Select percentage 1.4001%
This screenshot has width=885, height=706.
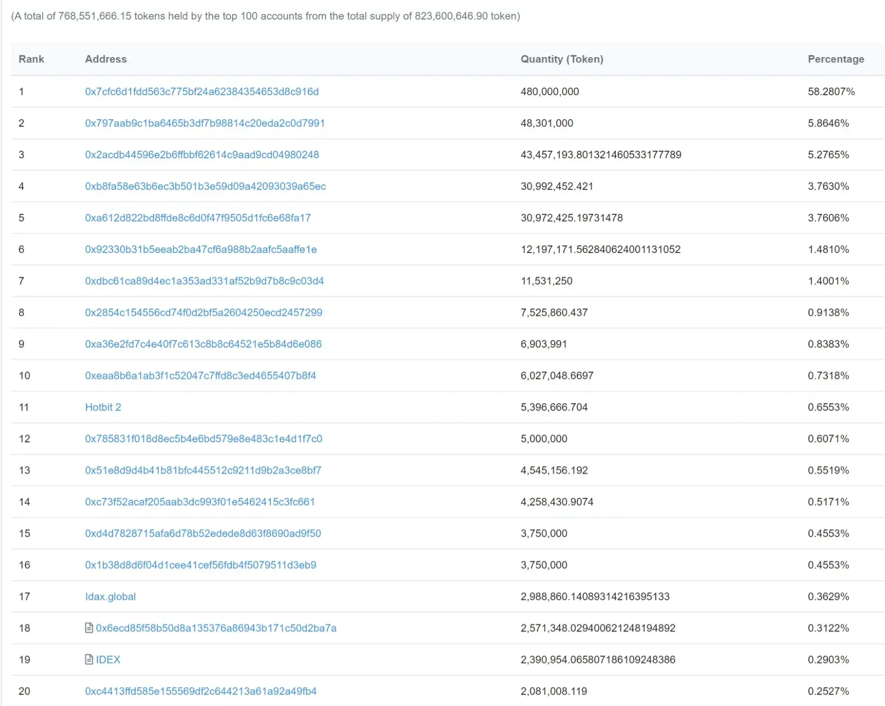point(828,281)
